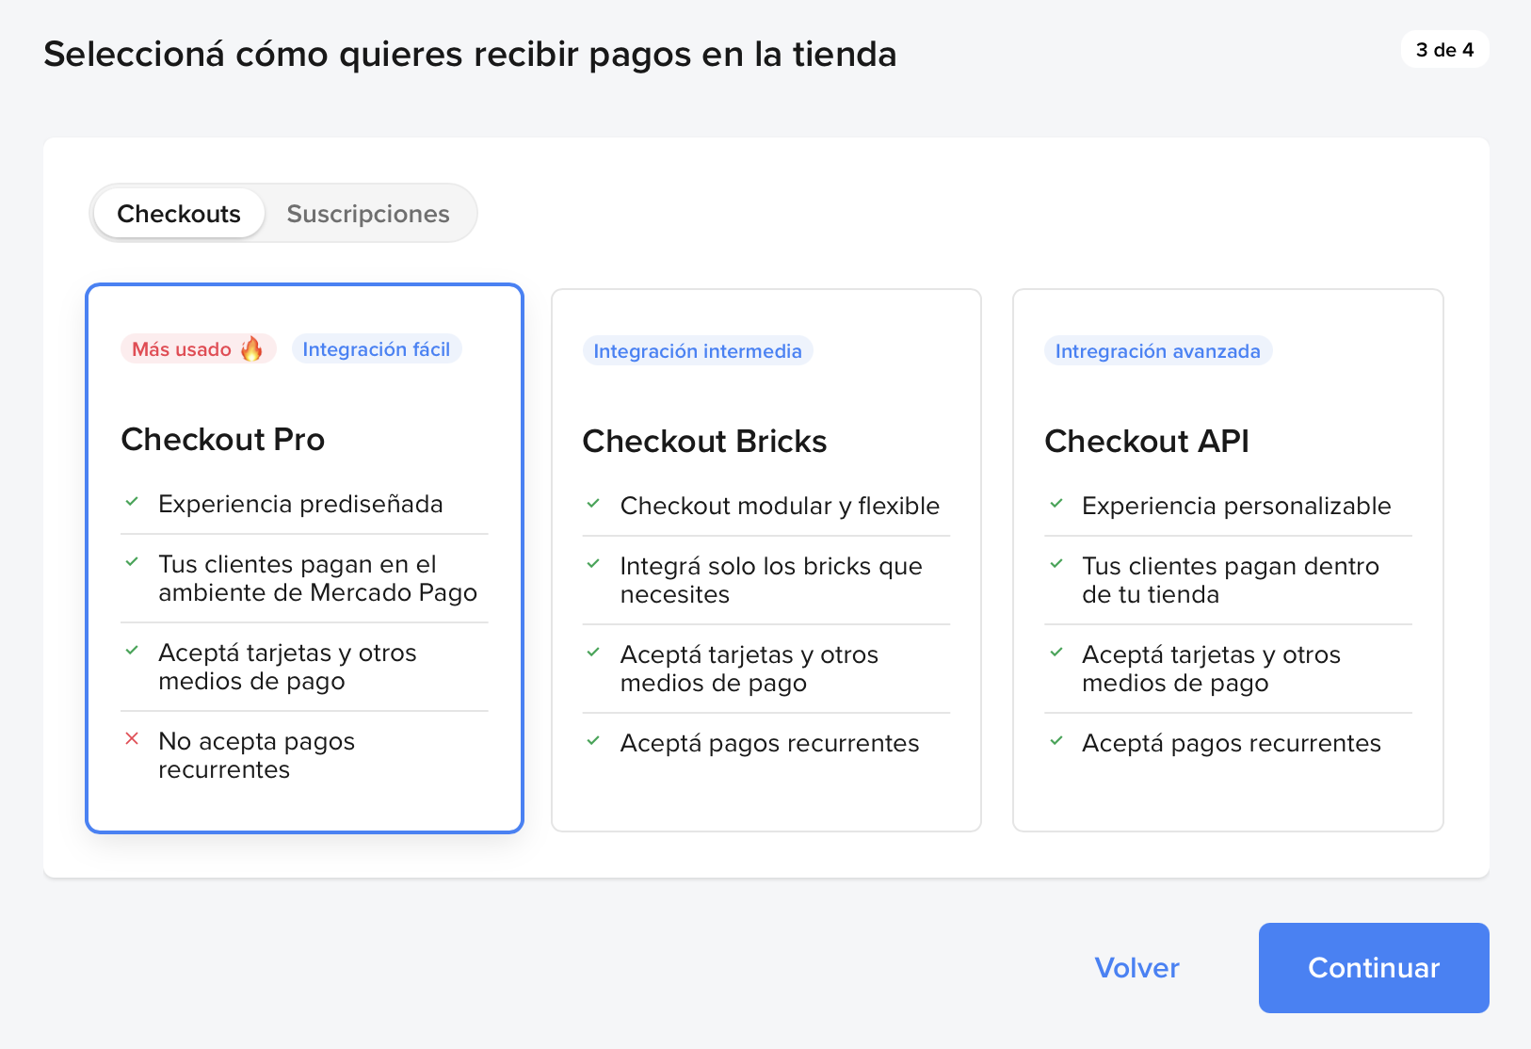Click checkmark beside 'pagan dentro de tu tienda'
Viewport: 1531px width, 1049px height.
pos(1056,564)
